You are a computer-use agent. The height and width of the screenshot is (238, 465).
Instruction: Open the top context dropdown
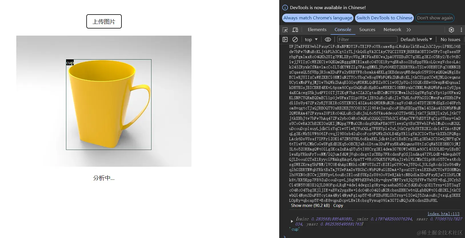311,40
